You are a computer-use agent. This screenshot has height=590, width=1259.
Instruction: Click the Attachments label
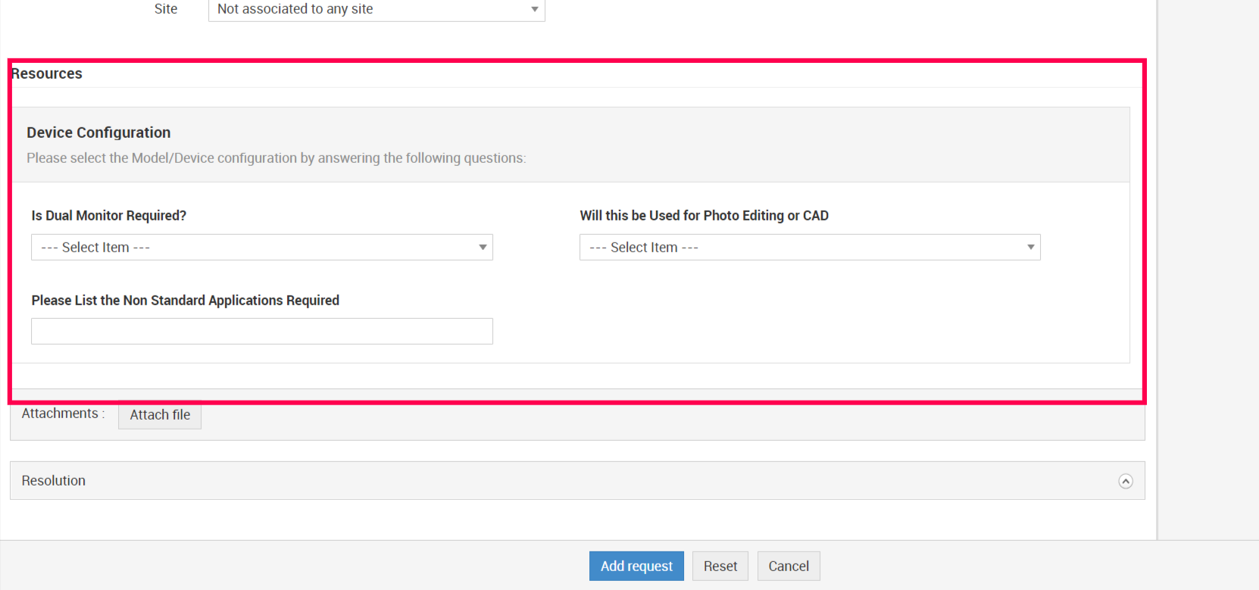tap(61, 414)
